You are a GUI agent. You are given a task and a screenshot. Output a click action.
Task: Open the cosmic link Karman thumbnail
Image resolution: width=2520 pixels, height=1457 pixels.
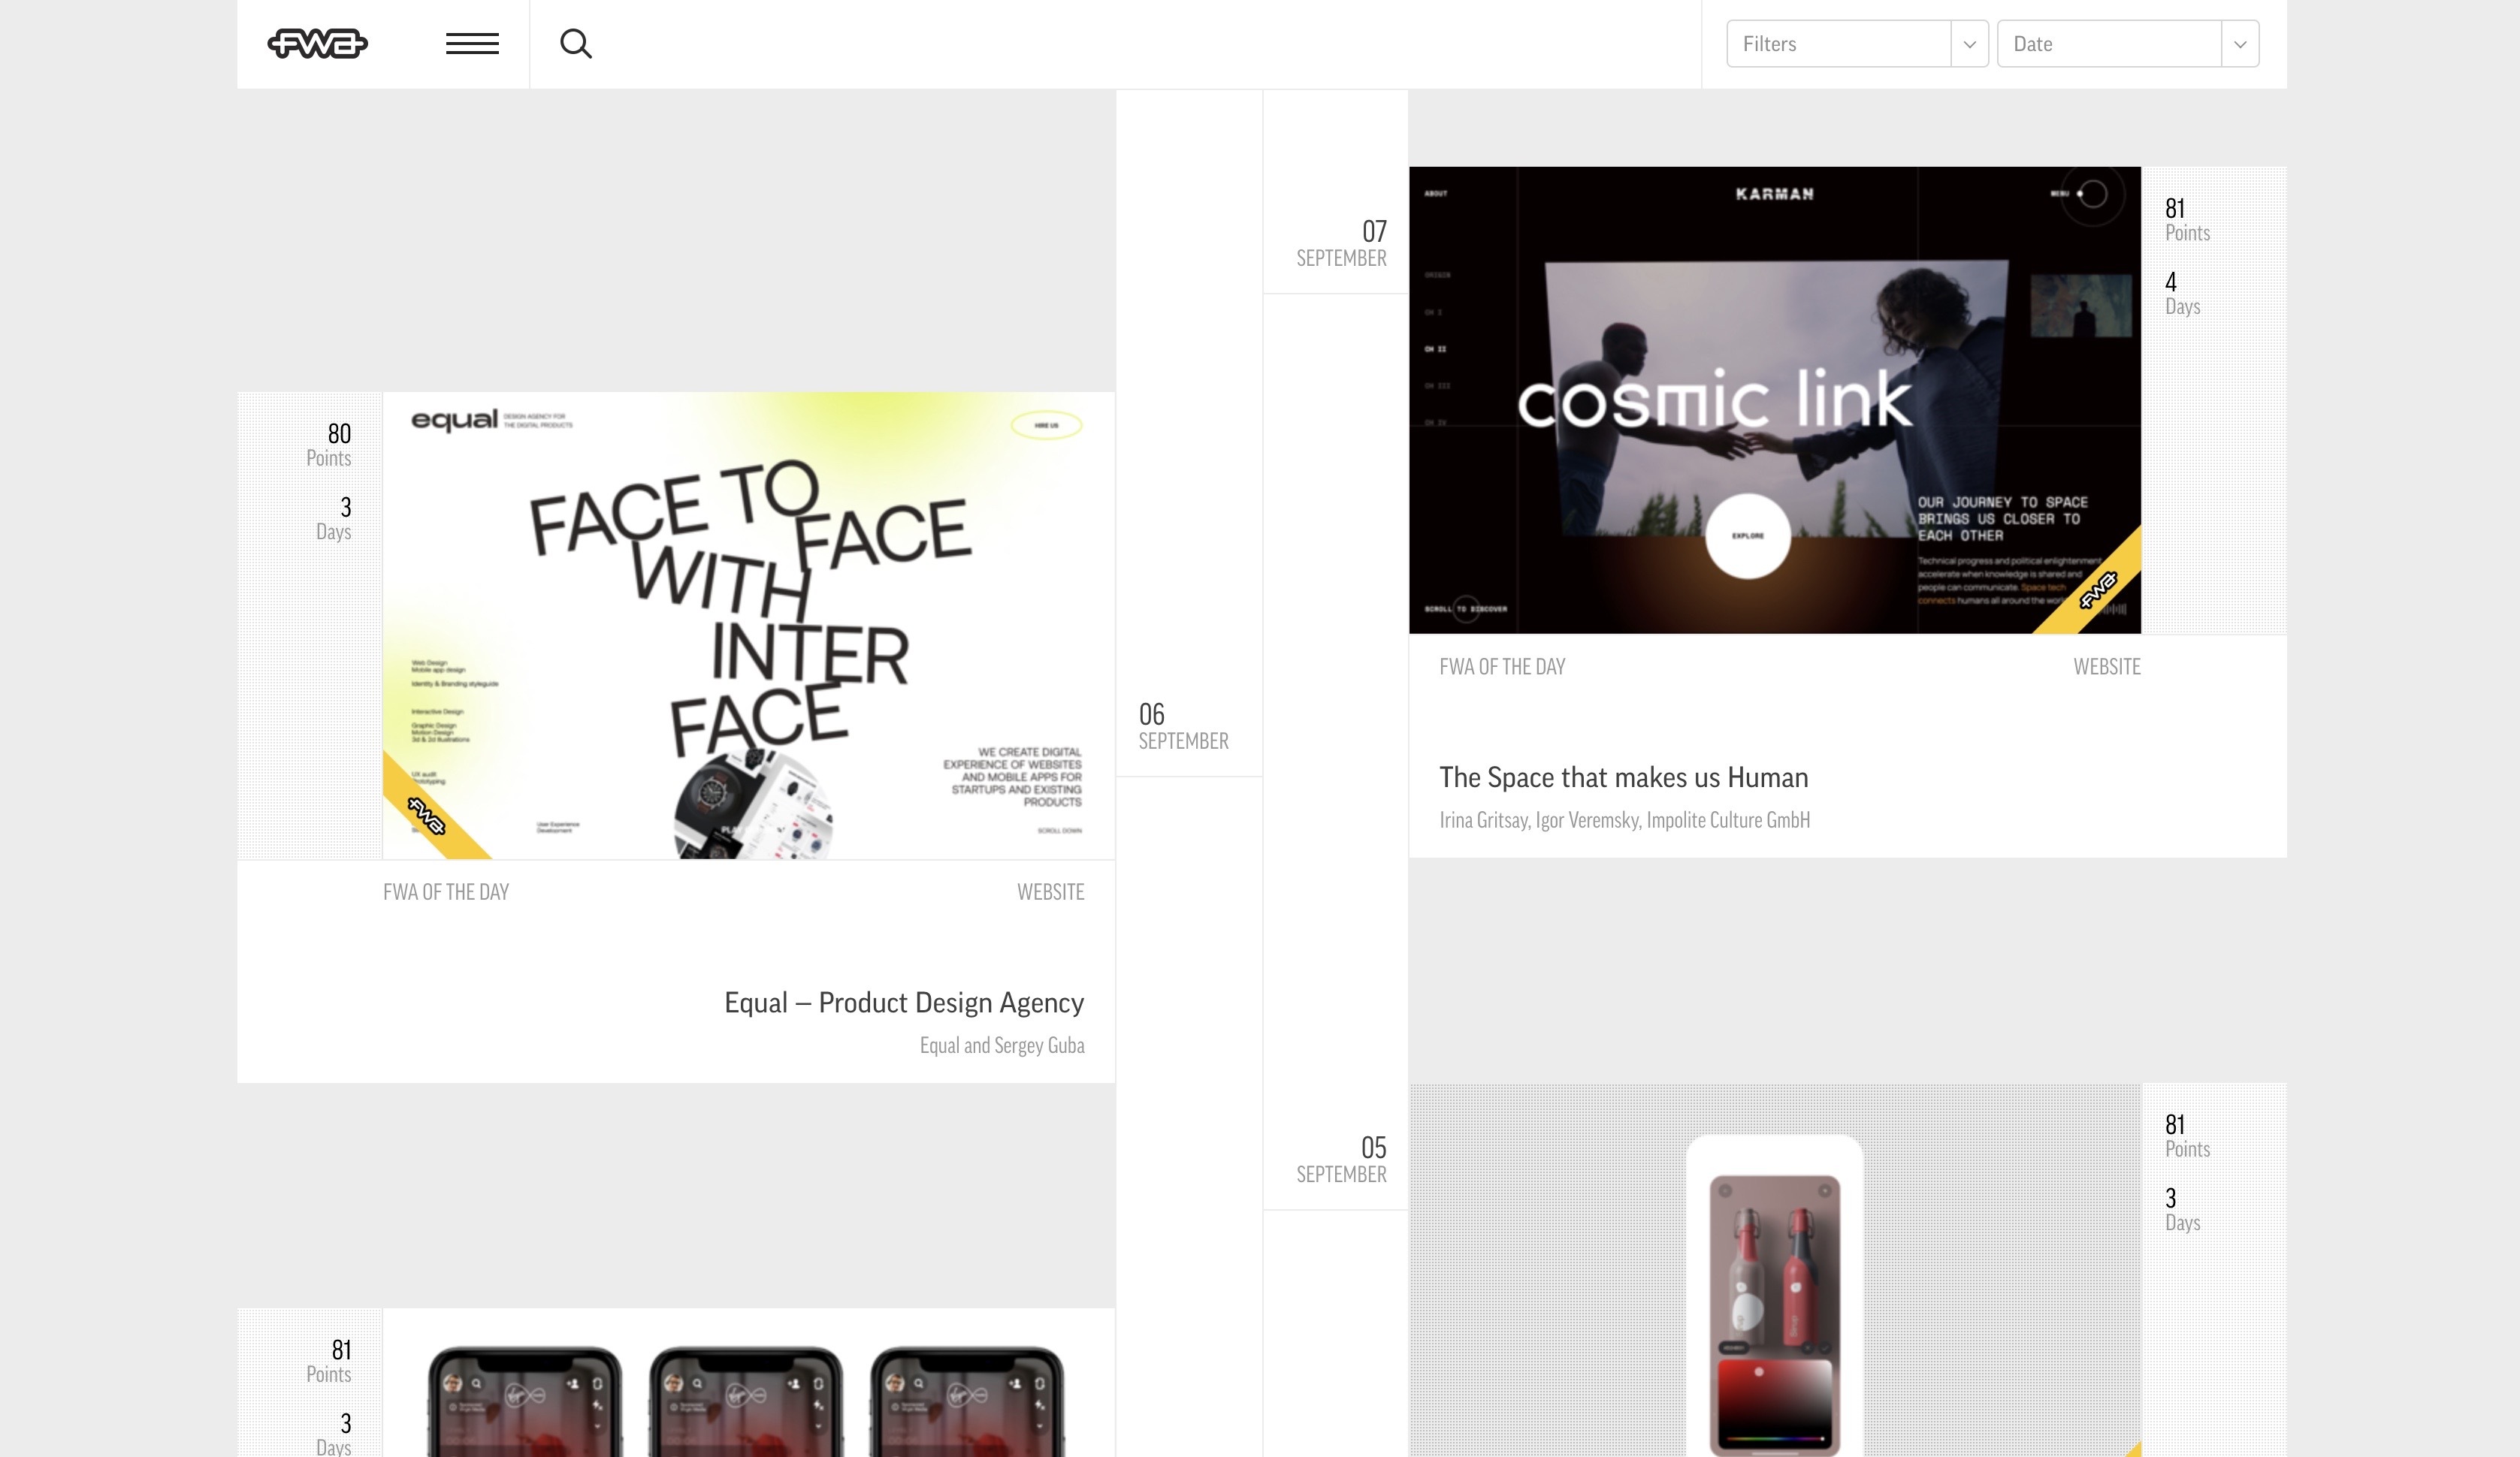1775,400
